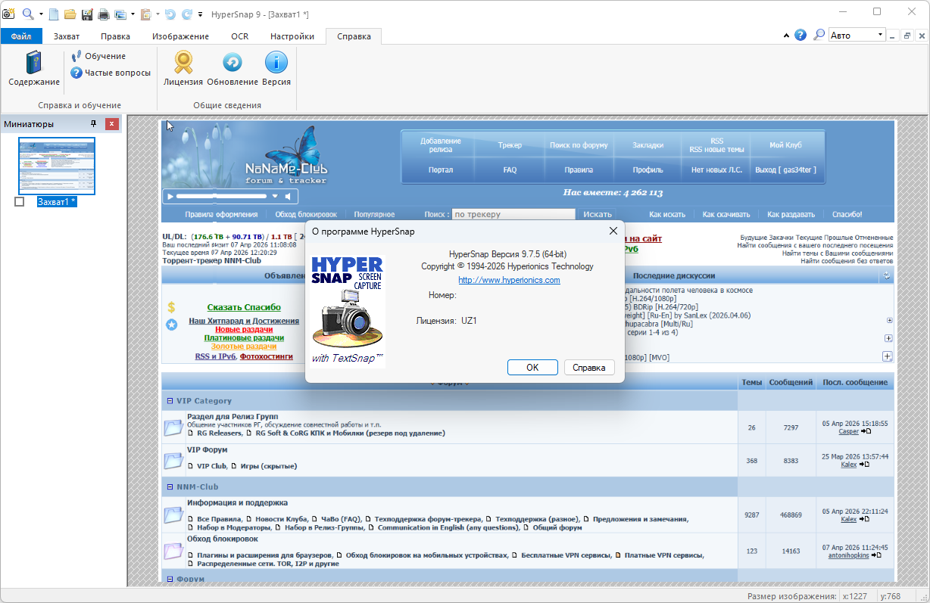930x603 pixels.
Task: Collapse the ribbon with the up chevron
Action: point(786,36)
